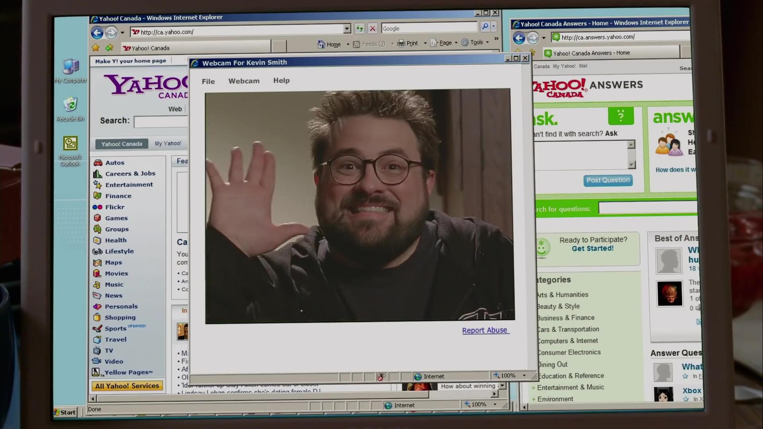Open the Help menu in webcam window
Screen dimensions: 763x429
pos(281,80)
